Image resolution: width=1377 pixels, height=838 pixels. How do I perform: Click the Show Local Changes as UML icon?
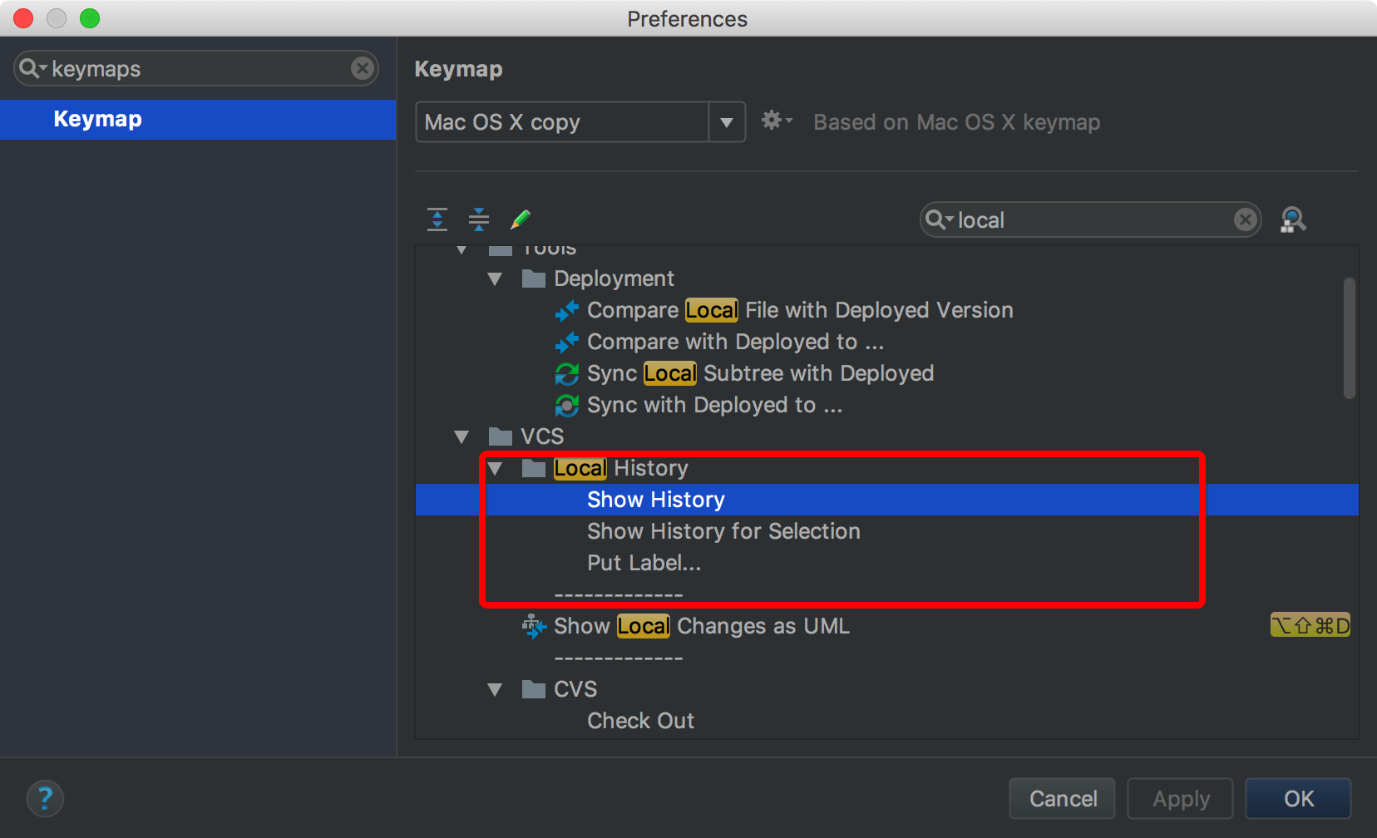tap(534, 626)
